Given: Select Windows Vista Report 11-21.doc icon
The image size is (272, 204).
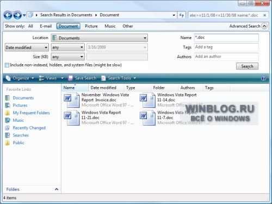Looking at the screenshot, I should [72, 118].
